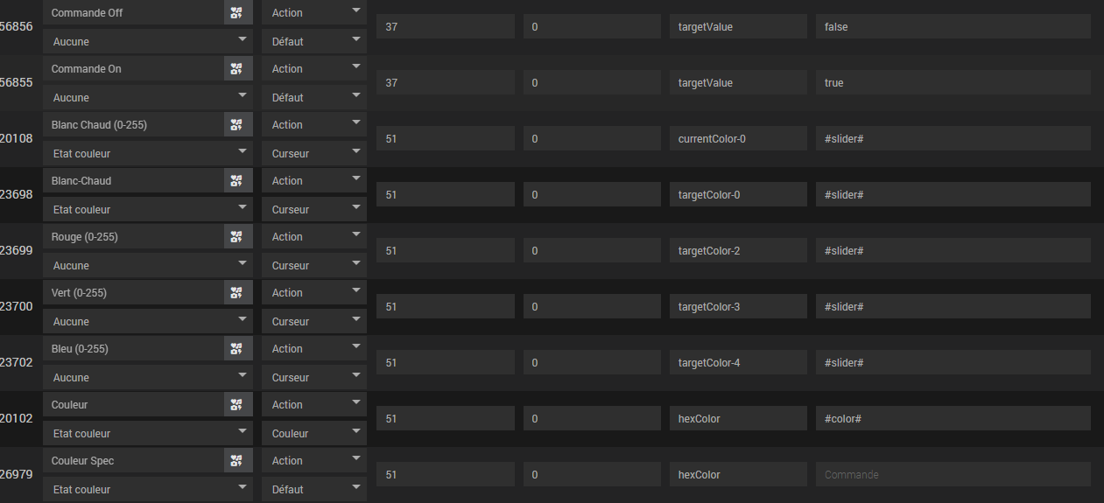Choose an icon for Vert (0-255)
The width and height of the screenshot is (1104, 503).
[x=238, y=293]
